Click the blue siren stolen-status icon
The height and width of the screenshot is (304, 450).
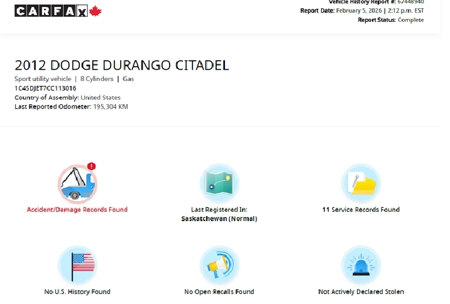click(361, 264)
